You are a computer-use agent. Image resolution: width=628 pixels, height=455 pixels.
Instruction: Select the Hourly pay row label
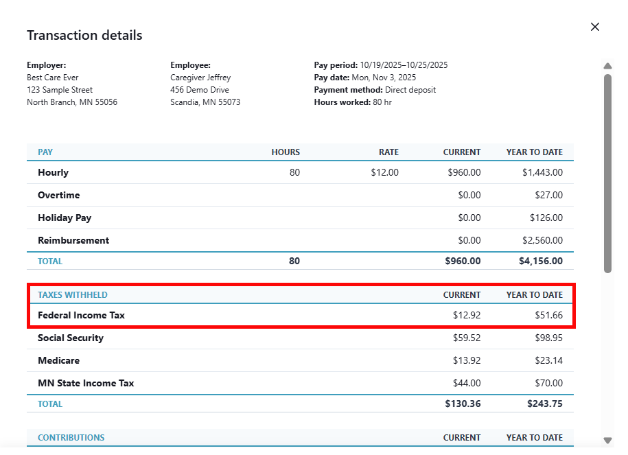coord(53,172)
